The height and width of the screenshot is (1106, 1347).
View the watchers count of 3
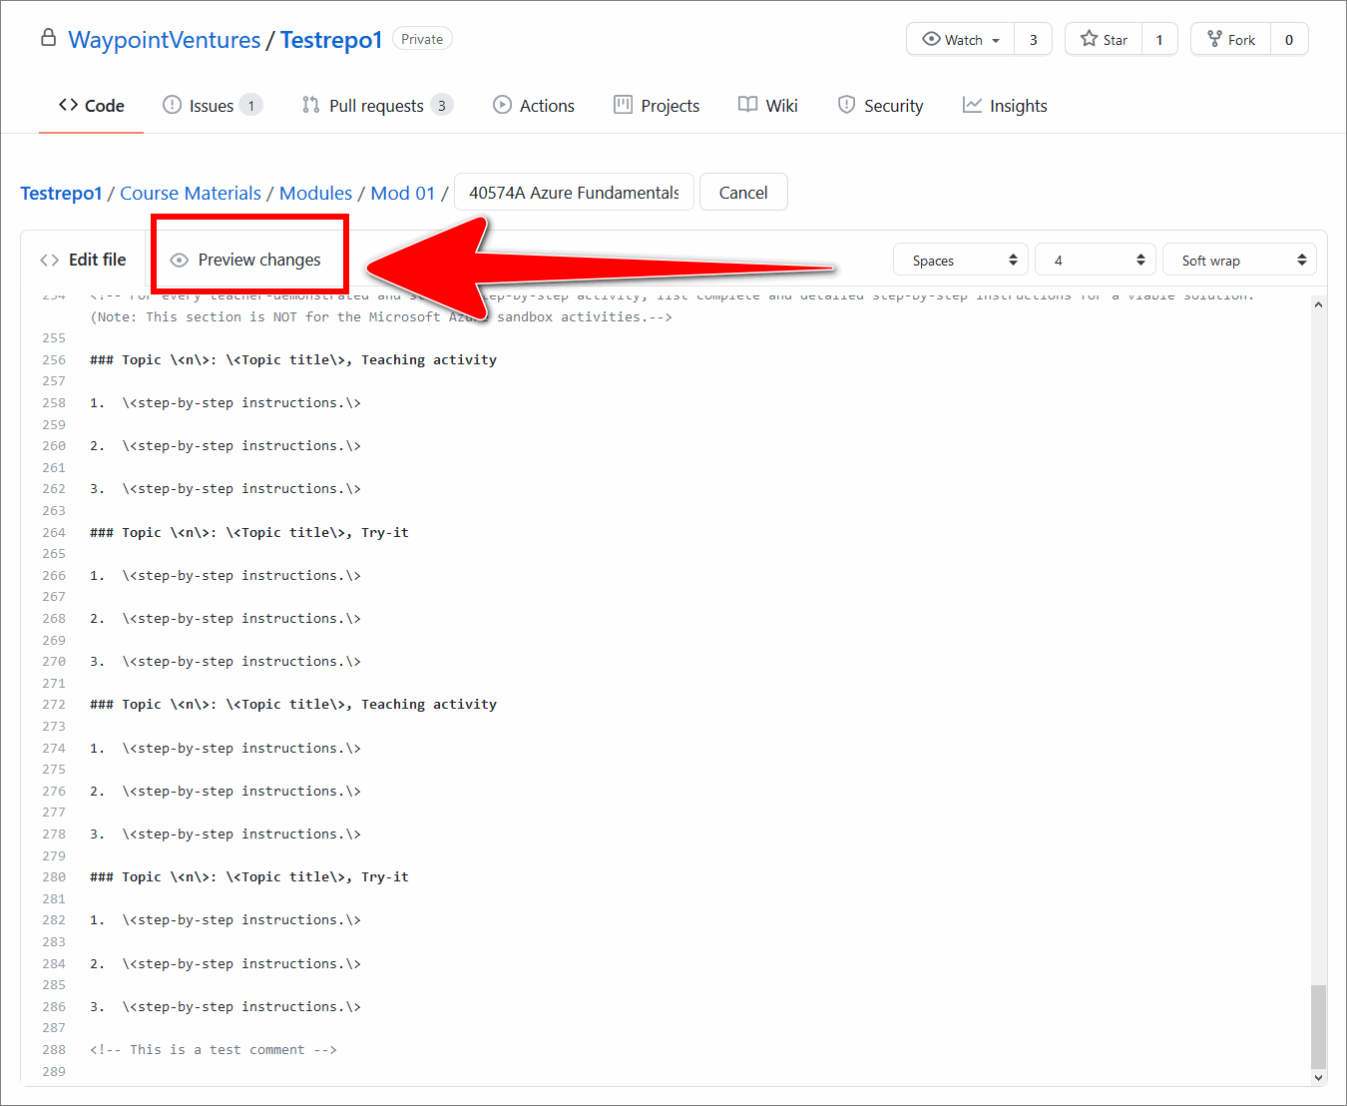(x=1034, y=39)
